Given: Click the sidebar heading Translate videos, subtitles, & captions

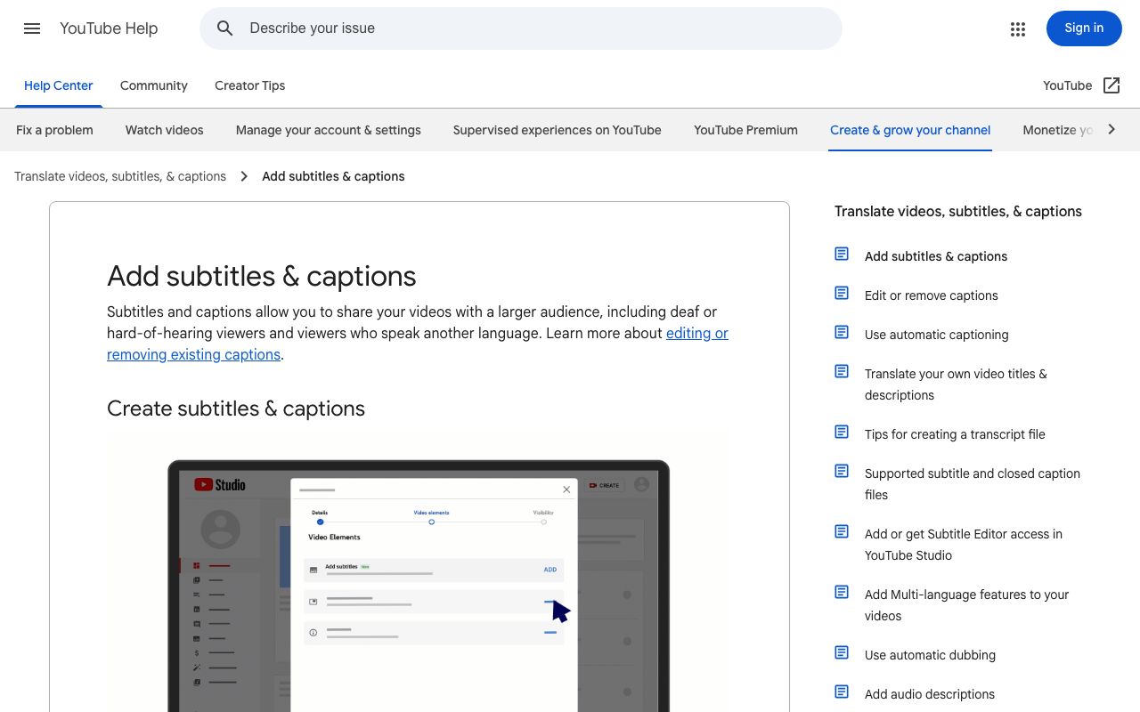Looking at the screenshot, I should click(958, 212).
